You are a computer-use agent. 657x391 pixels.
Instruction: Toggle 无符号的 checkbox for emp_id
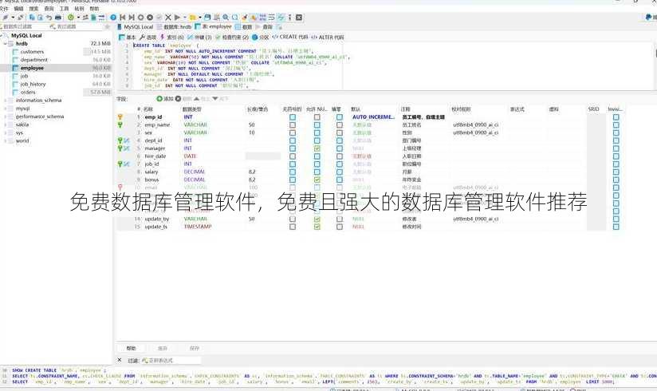(293, 117)
